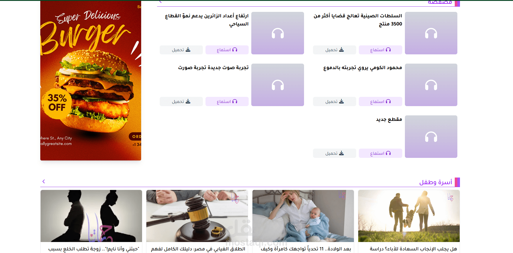513x253 pixels.
Task: Listen to السلطات الصينية audio clip
Action: pyautogui.click(x=380, y=50)
